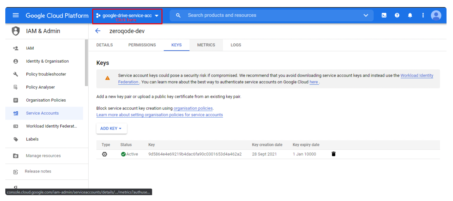The height and width of the screenshot is (201, 453).
Task: Select Identity & Organisation in the sidebar
Action: [44, 61]
